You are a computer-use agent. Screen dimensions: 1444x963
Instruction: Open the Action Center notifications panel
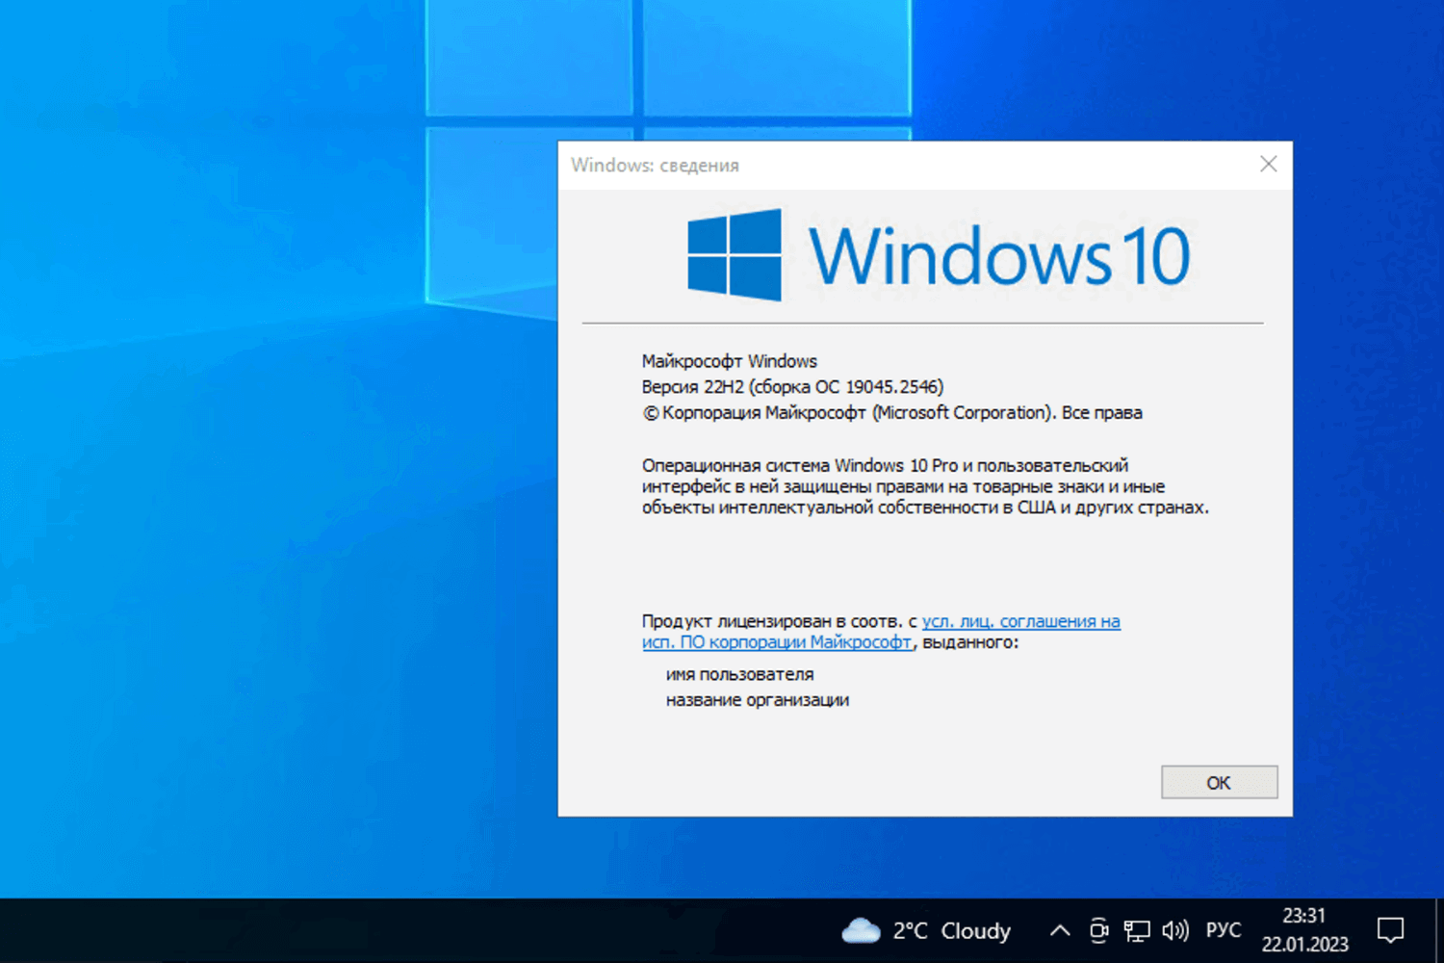(x=1390, y=930)
